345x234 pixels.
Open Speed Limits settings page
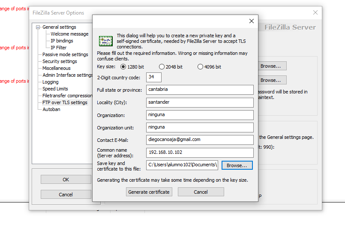click(x=55, y=89)
